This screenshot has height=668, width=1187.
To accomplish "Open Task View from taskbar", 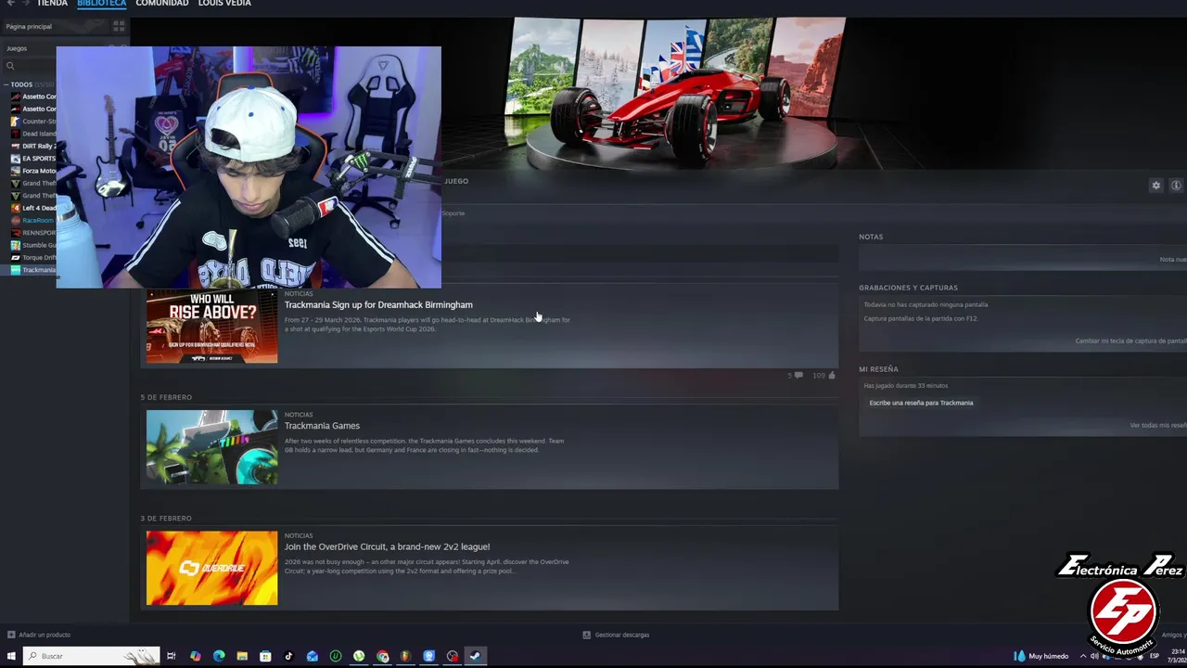I will tap(172, 656).
